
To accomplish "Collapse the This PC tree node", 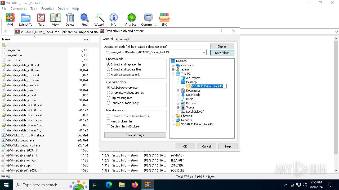I will coord(173,74).
